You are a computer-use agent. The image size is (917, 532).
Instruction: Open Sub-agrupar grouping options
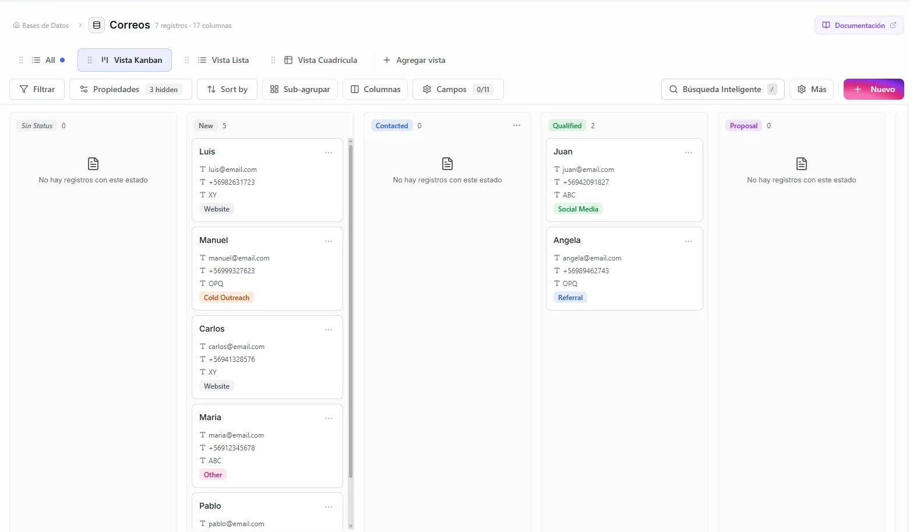click(300, 89)
